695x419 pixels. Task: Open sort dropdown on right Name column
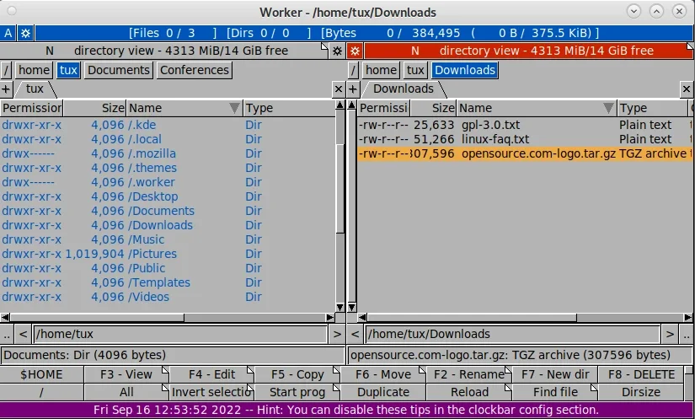(608, 108)
